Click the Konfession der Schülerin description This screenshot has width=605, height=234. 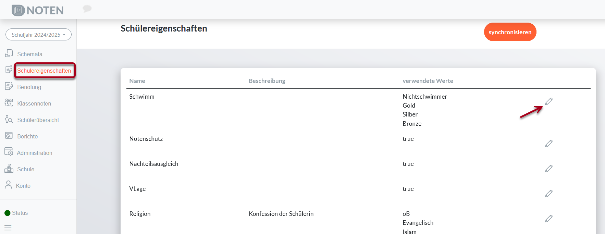[x=281, y=214]
